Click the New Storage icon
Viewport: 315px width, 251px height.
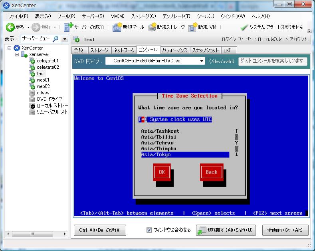[152, 27]
